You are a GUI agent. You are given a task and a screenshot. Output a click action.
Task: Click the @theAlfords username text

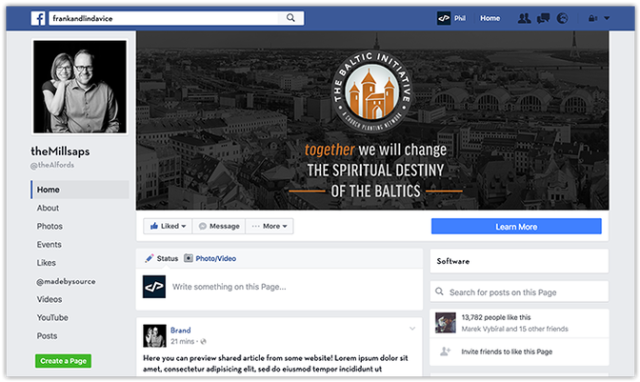point(52,165)
